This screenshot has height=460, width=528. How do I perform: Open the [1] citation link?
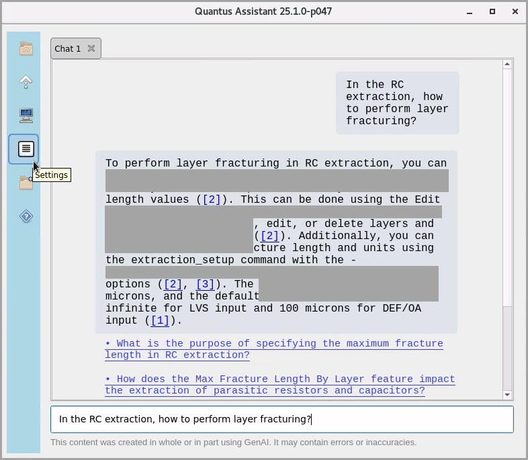[160, 320]
